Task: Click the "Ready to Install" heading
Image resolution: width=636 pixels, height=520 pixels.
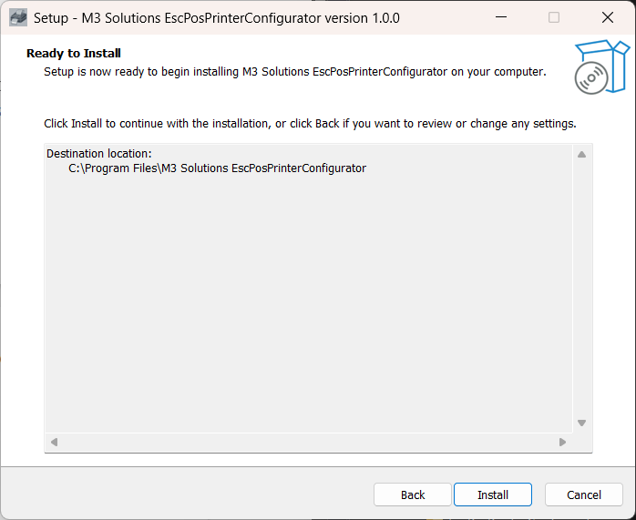Action: [x=74, y=54]
